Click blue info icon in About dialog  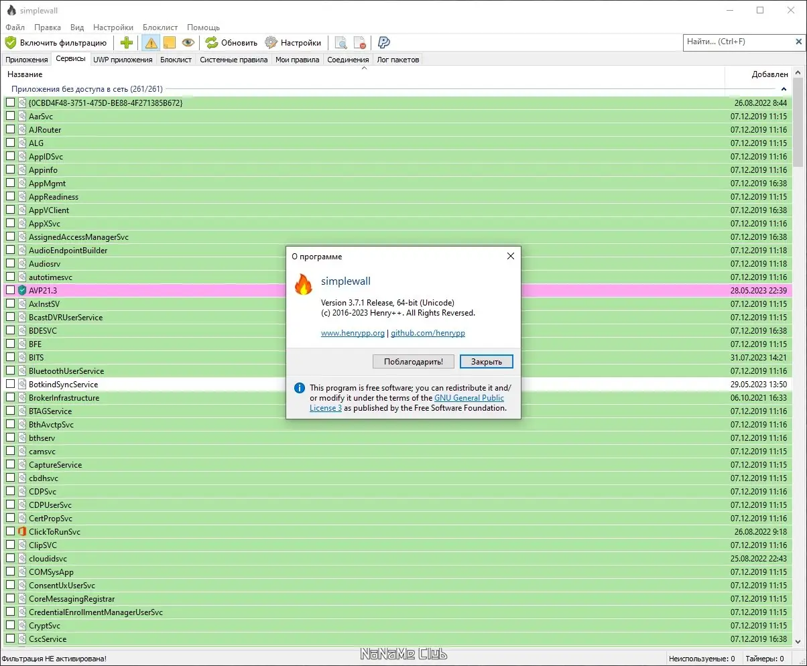coord(299,388)
